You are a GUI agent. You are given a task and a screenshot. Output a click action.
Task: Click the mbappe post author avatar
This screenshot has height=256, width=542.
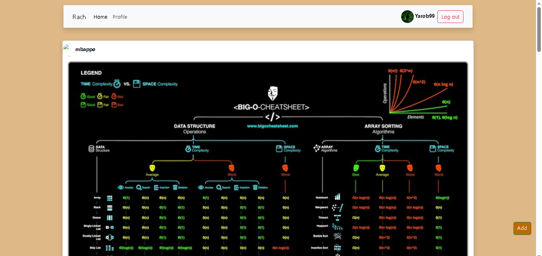[x=69, y=50]
